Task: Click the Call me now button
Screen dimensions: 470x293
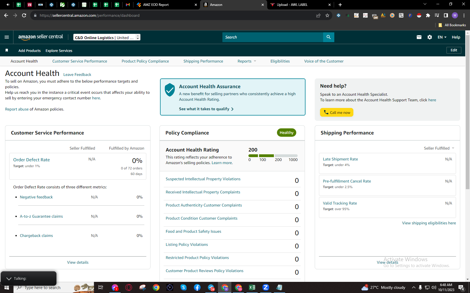Action: 337,112
